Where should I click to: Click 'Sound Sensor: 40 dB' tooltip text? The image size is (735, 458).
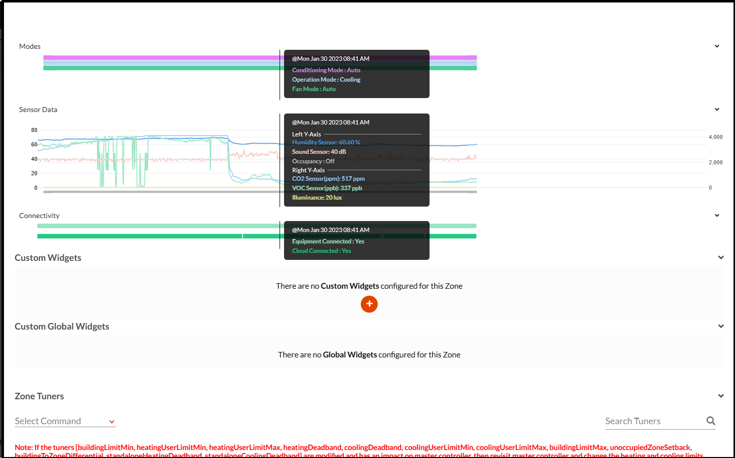(x=319, y=152)
